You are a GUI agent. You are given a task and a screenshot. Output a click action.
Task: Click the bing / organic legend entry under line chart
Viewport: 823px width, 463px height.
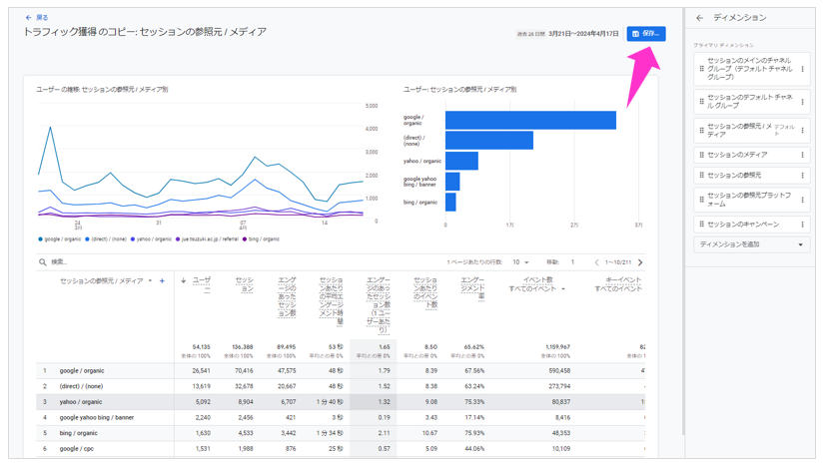click(x=262, y=239)
